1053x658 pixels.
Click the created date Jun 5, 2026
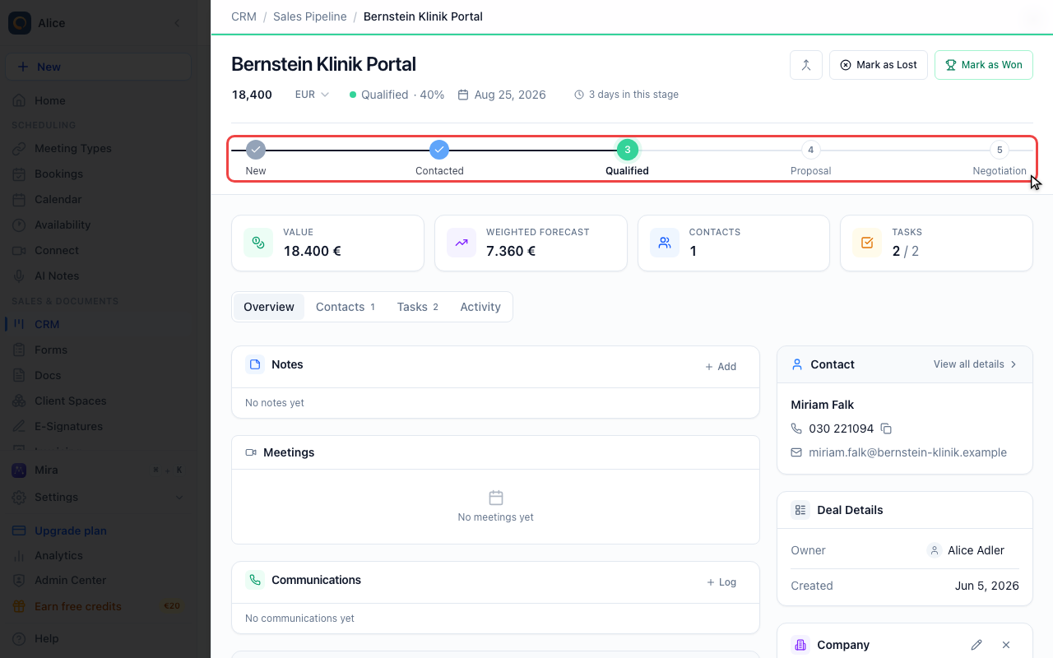tap(987, 586)
